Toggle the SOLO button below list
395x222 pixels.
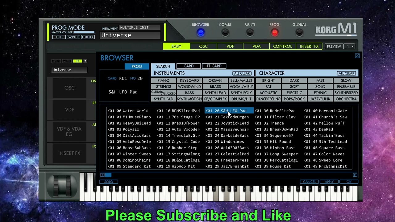[108, 182]
